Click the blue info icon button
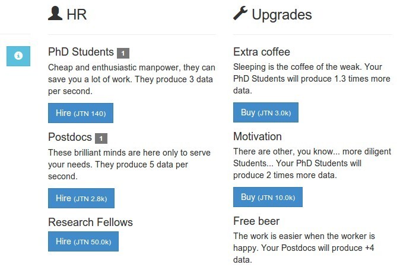 (18, 55)
